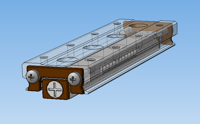Select the rail's lower flange edge on right side
Image resolution: width=200 pixels, height=124 pixels.
pos(131,69)
